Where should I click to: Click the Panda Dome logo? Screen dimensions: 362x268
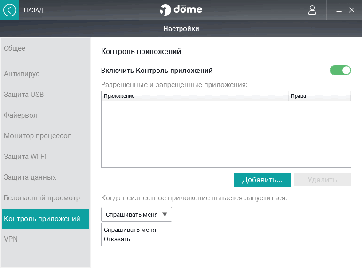[181, 10]
